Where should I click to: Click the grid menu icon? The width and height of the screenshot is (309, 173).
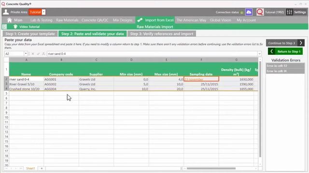[4, 27]
